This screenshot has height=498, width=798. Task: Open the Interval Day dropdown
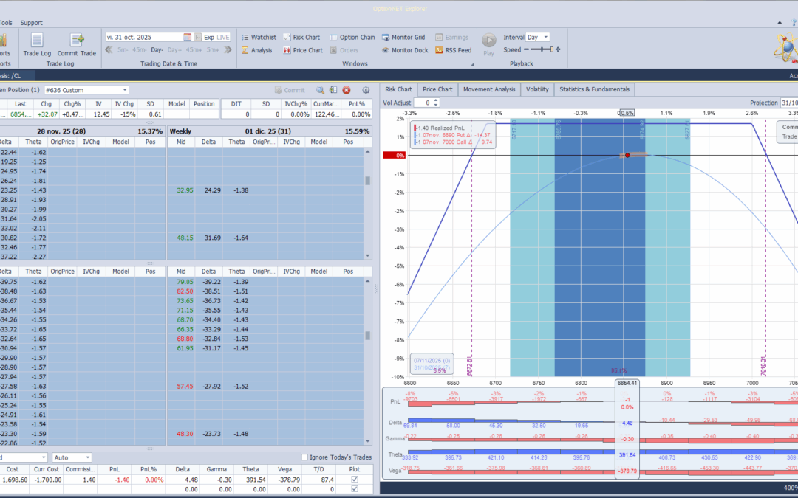[x=545, y=37]
